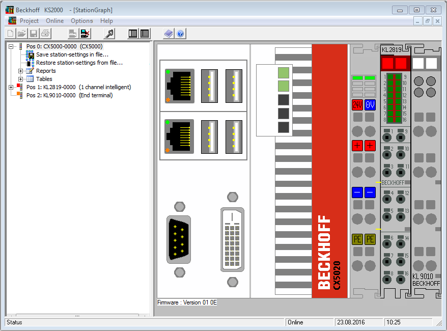Screen dimensions: 447x331
Task: Click the upper Ethernet RJ45 port graphic
Action: pyautogui.click(x=180, y=86)
